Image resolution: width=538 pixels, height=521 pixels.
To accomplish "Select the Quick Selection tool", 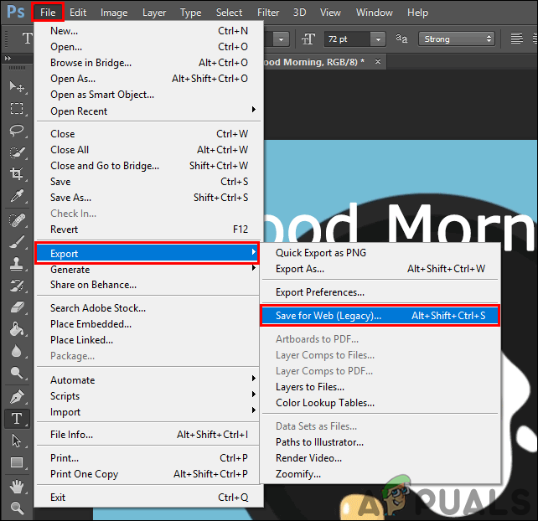I will pyautogui.click(x=17, y=152).
